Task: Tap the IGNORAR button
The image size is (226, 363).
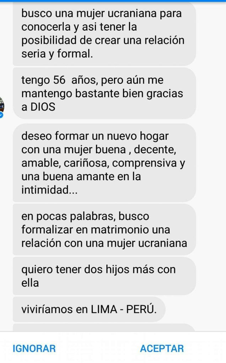Action: [34, 348]
